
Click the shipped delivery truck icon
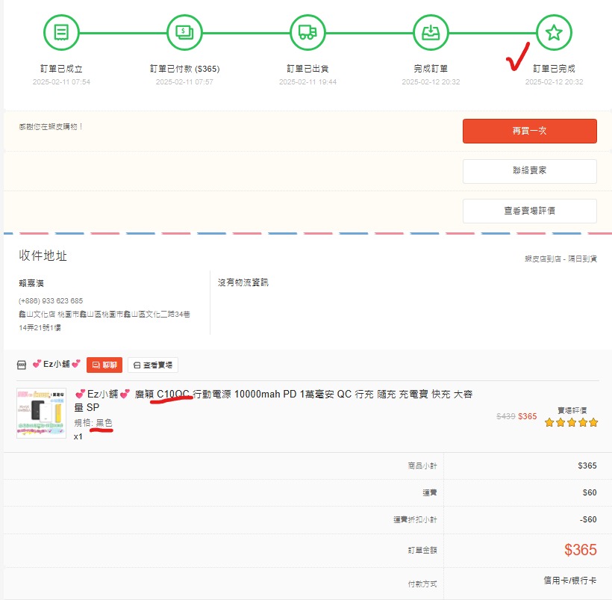click(307, 33)
